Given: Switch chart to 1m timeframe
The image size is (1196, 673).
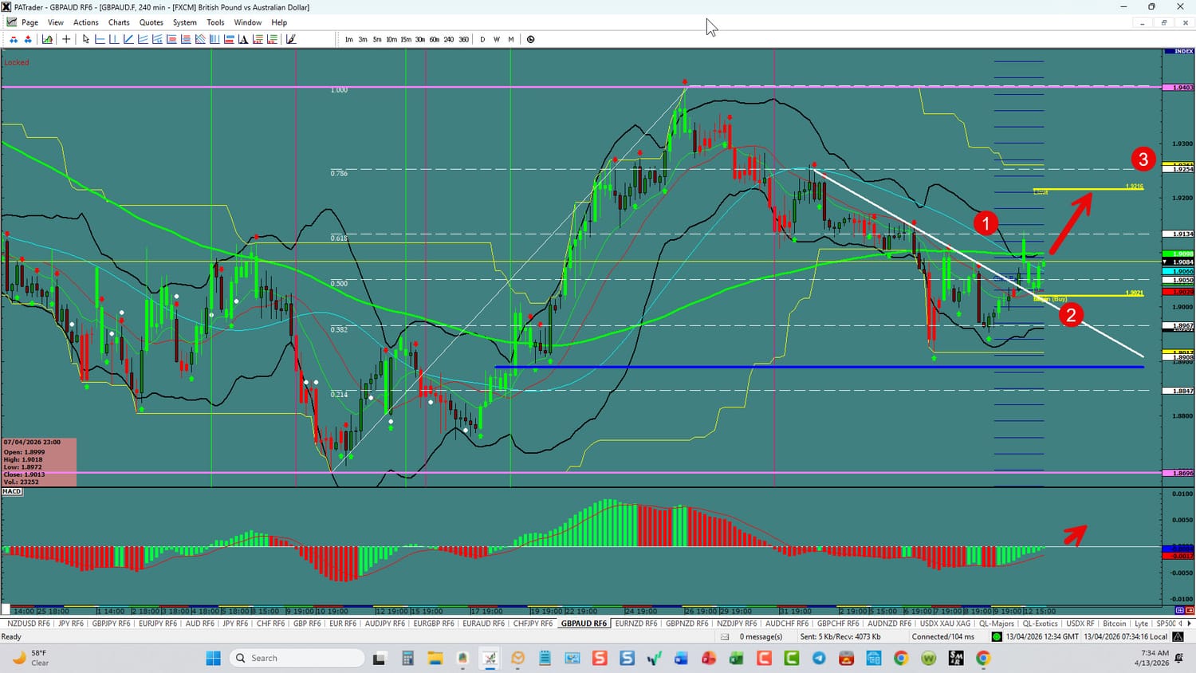Looking at the screenshot, I should pos(348,39).
